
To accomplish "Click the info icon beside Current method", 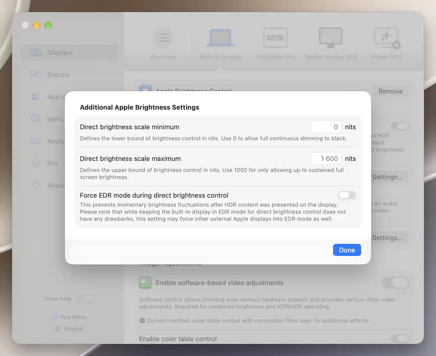I will [142, 321].
